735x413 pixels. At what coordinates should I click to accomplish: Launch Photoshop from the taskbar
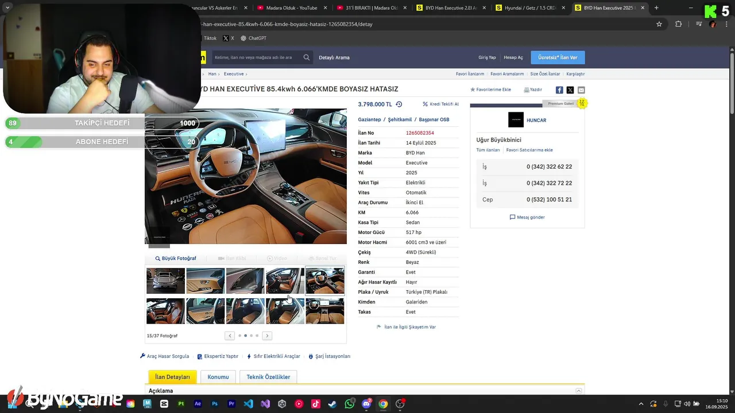click(215, 404)
